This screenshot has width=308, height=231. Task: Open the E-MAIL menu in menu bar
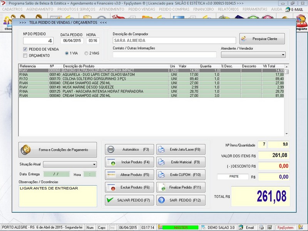tap(294, 9)
